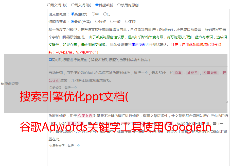Viewport: 231px width, 167px height.
Task: Click the red VIP用户半价 notice text
Action: (x=87, y=52)
